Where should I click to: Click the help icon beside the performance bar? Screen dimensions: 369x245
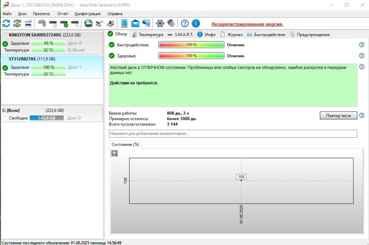pyautogui.click(x=362, y=45)
